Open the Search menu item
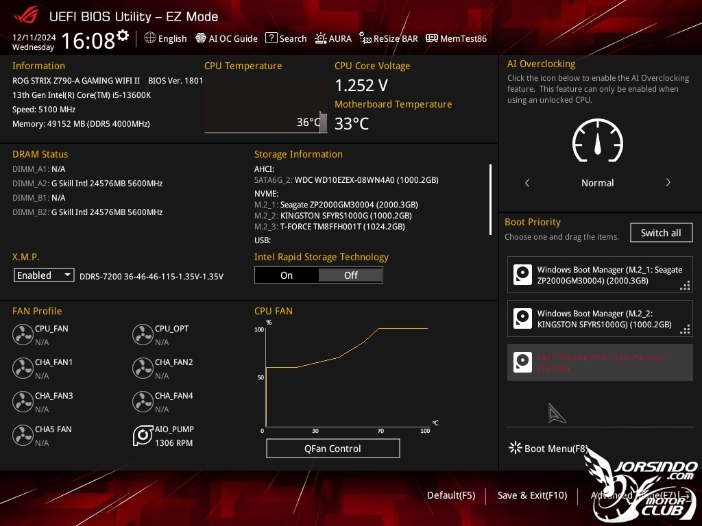Screen dimensions: 702x526 pos(286,38)
